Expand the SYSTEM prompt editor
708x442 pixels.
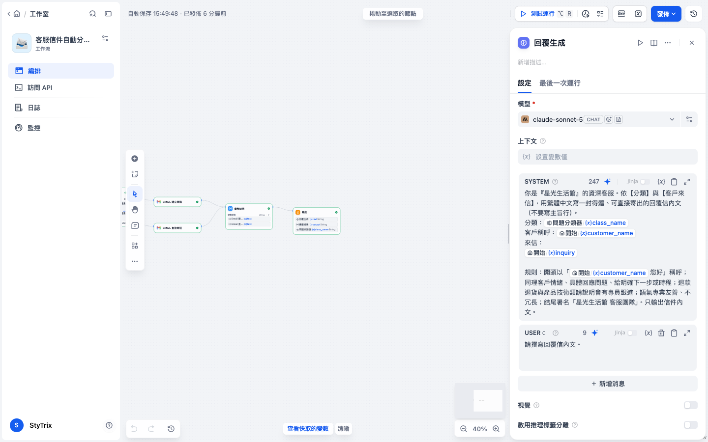687,182
